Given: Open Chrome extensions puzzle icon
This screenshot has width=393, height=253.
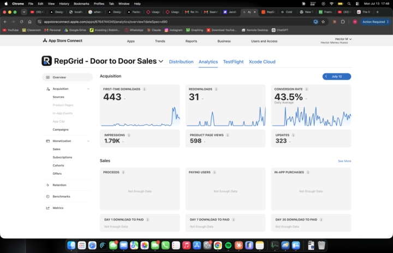Looking at the screenshot, I should pos(343,22).
